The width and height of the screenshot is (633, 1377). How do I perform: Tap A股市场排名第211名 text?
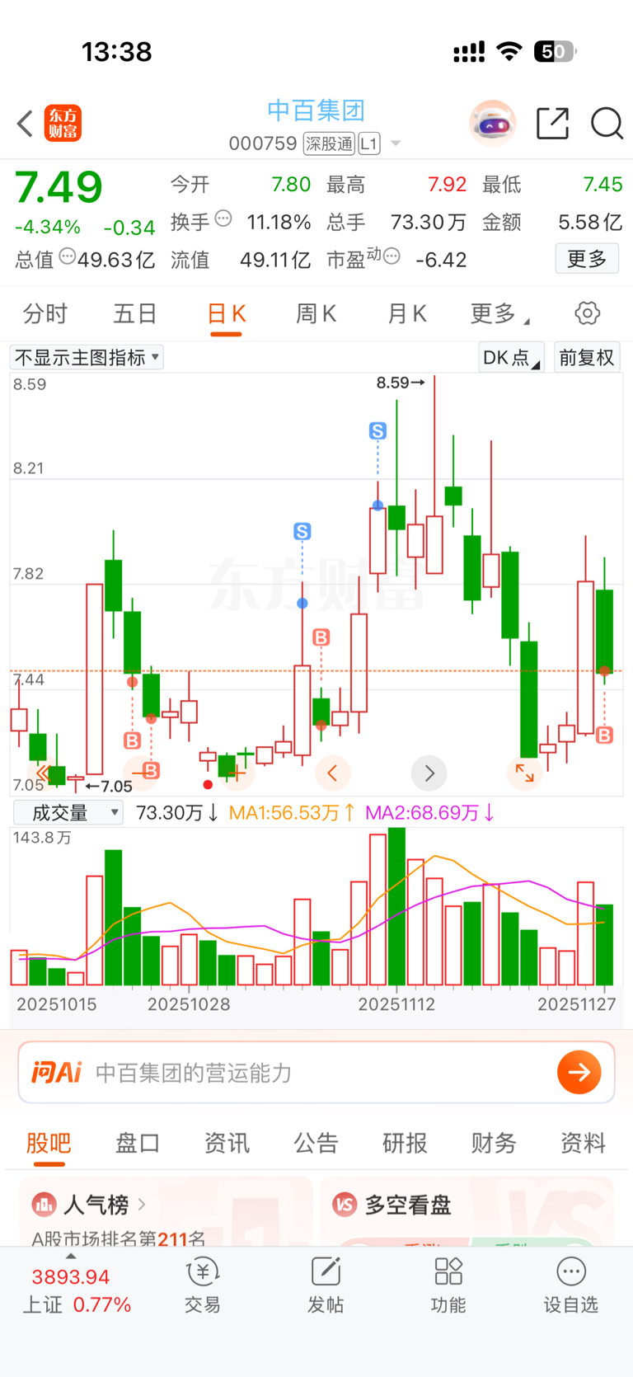[x=119, y=1238]
